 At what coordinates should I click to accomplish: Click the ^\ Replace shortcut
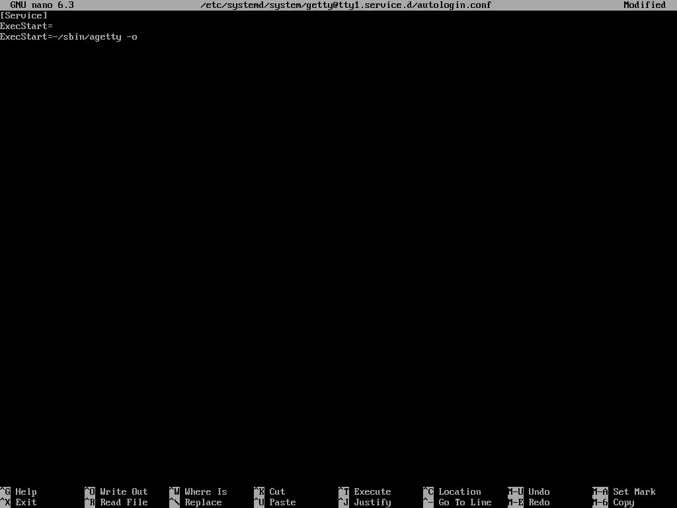[x=196, y=503]
